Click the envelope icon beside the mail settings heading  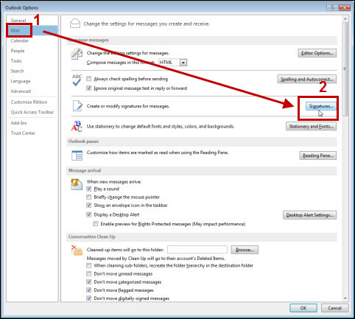click(75, 24)
